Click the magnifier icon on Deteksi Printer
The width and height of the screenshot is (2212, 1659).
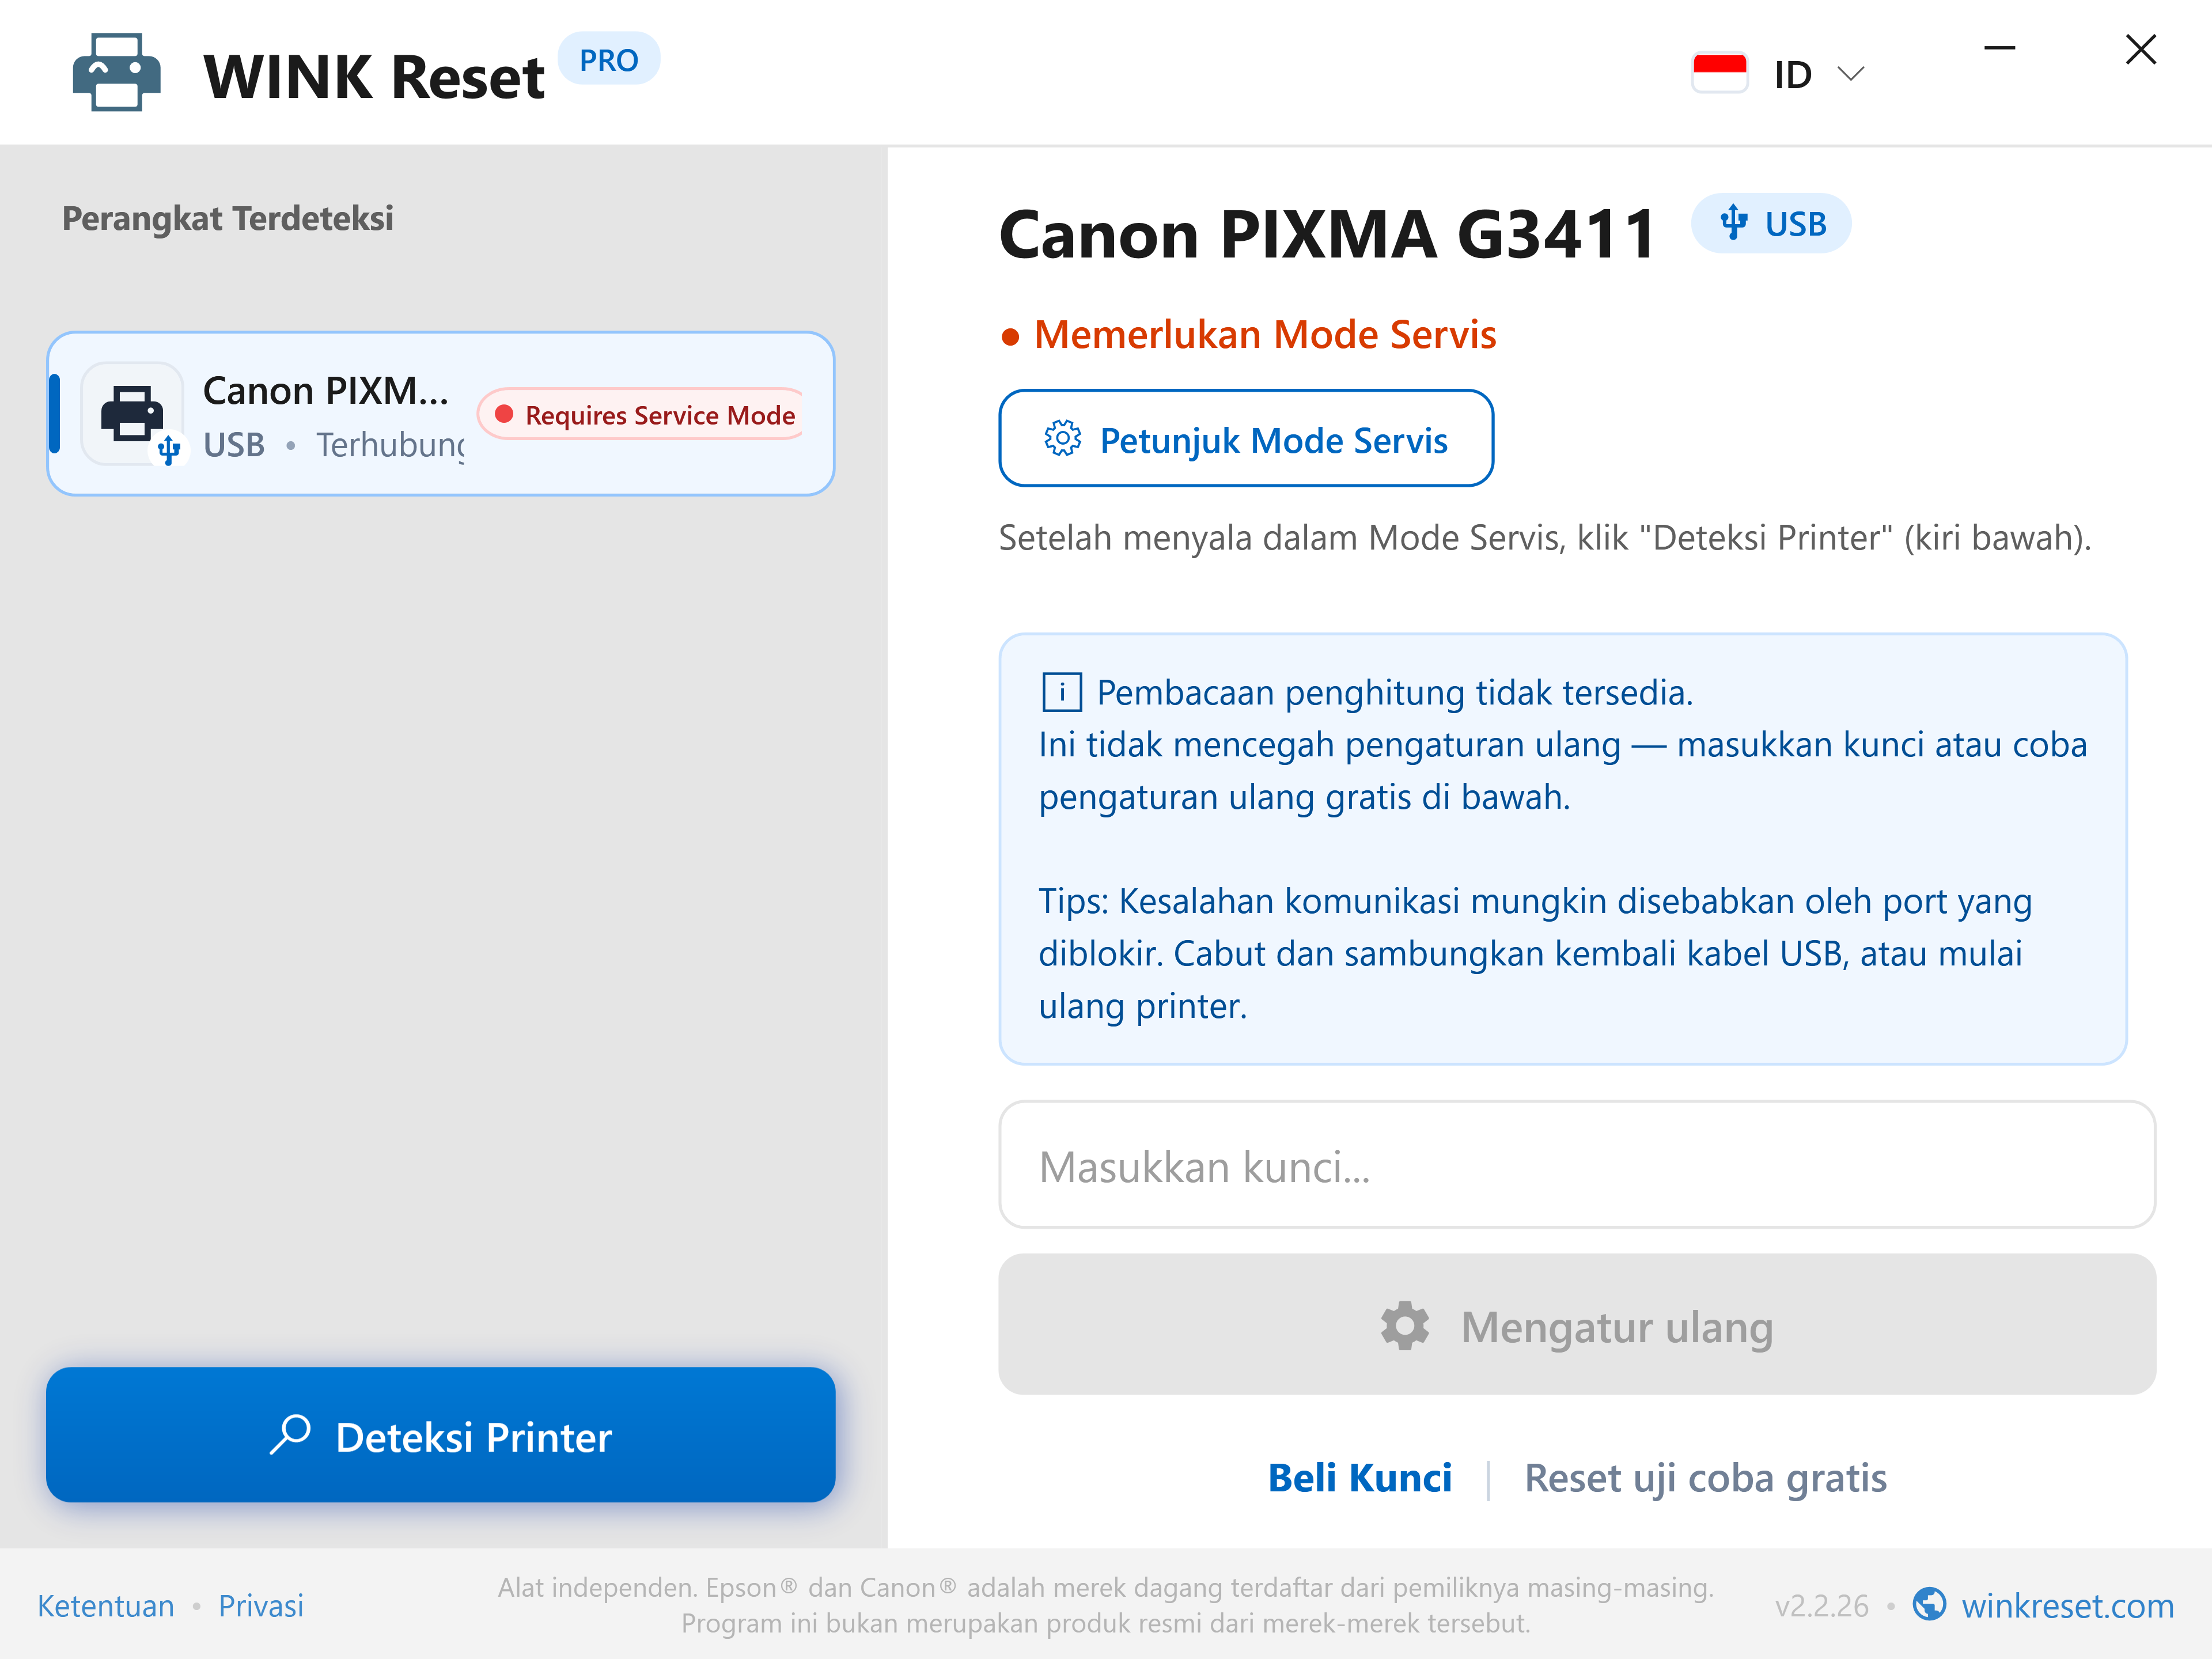click(291, 1435)
